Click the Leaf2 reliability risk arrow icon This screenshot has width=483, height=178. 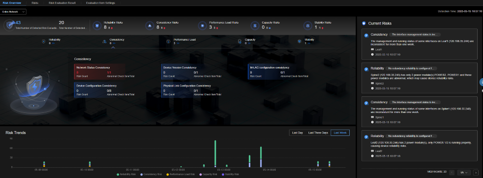point(366,137)
